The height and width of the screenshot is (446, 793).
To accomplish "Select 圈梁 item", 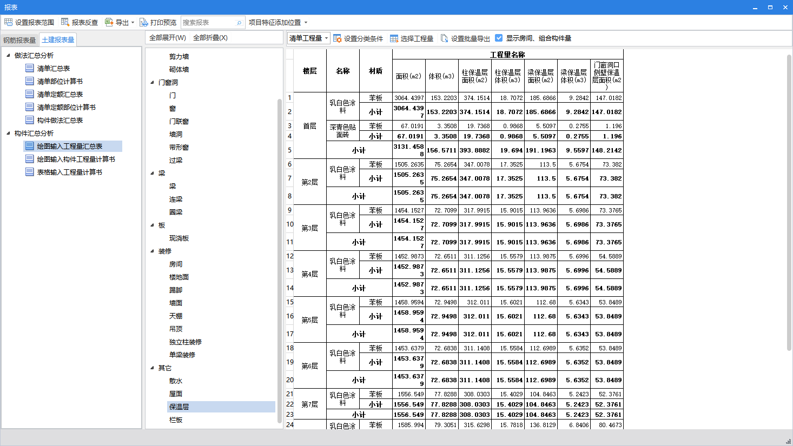I will (176, 212).
